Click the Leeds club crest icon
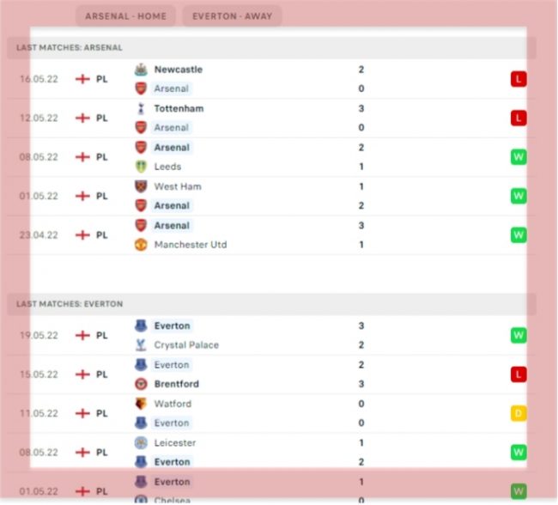Screen dimensions: 558x505 [x=141, y=167]
